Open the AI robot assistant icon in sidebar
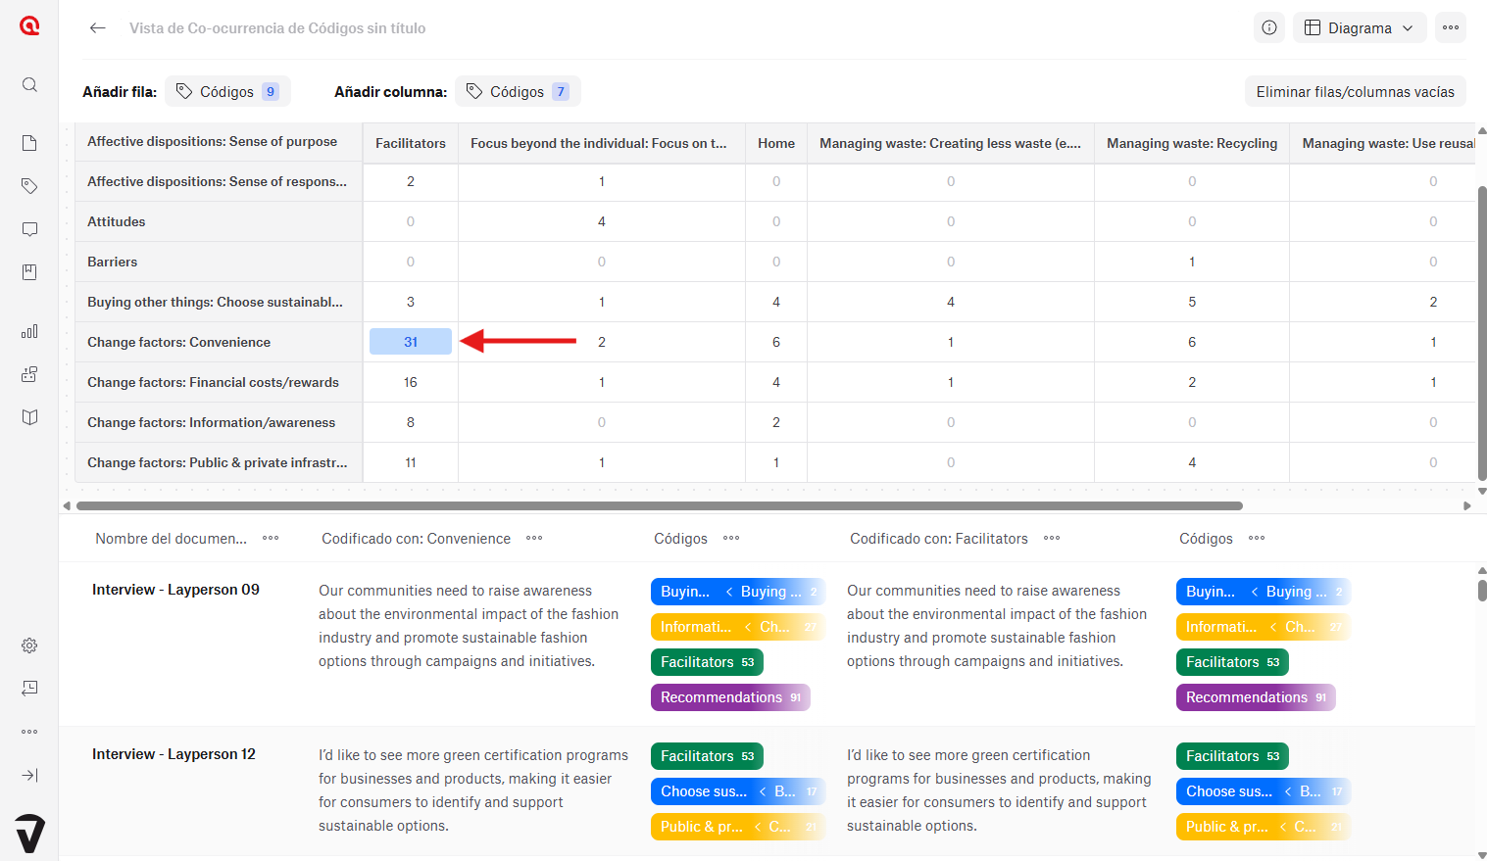Screen dimensions: 1487x861 click(x=29, y=374)
